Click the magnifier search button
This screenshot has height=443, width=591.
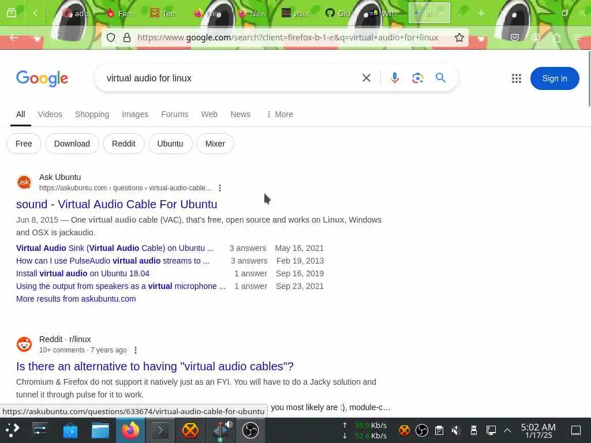click(x=440, y=78)
